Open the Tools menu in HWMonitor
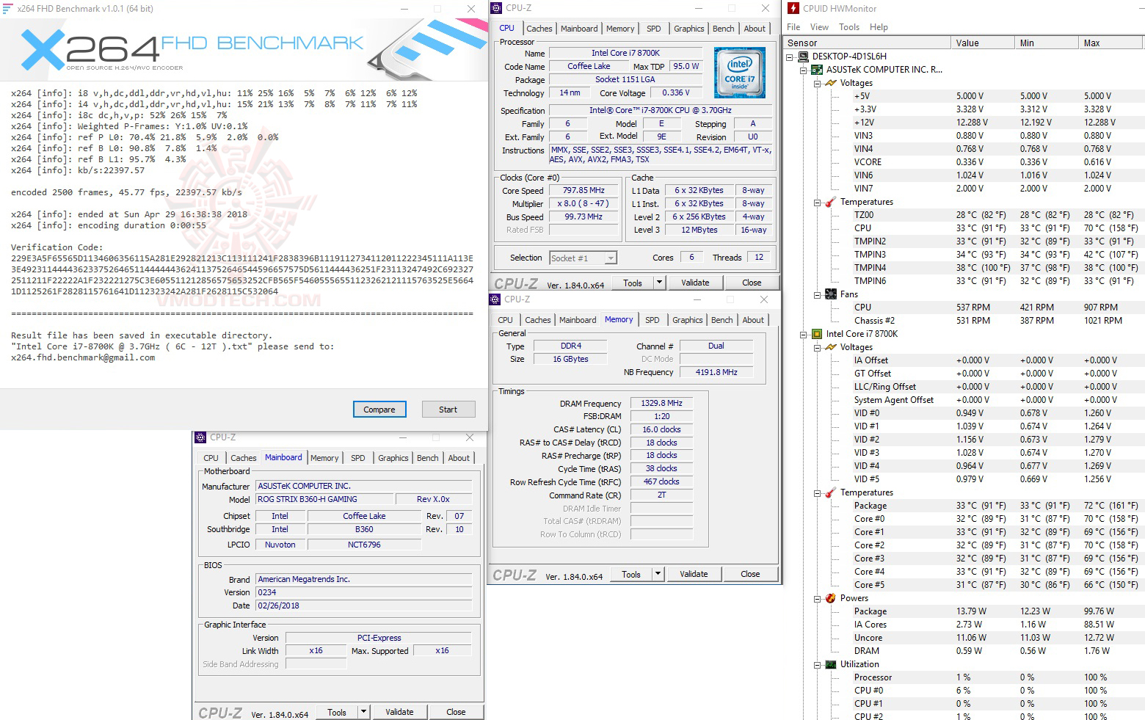Image resolution: width=1145 pixels, height=720 pixels. click(x=848, y=26)
